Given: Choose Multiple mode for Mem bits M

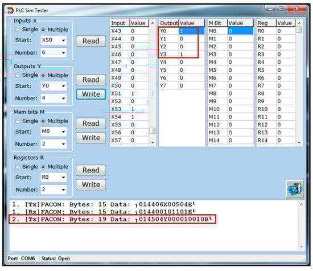Looking at the screenshot, I should [43, 121].
